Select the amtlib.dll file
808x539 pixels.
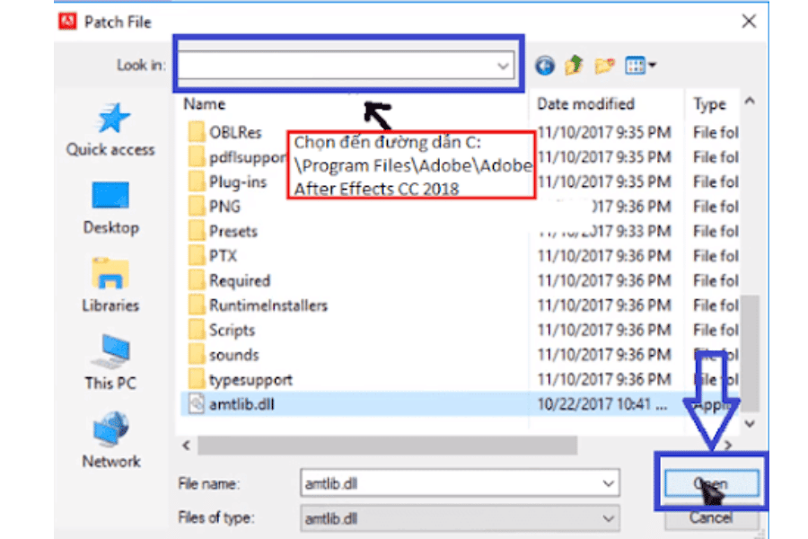point(242,404)
